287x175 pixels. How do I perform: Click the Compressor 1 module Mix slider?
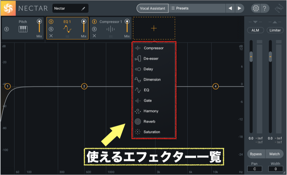tap(127, 26)
